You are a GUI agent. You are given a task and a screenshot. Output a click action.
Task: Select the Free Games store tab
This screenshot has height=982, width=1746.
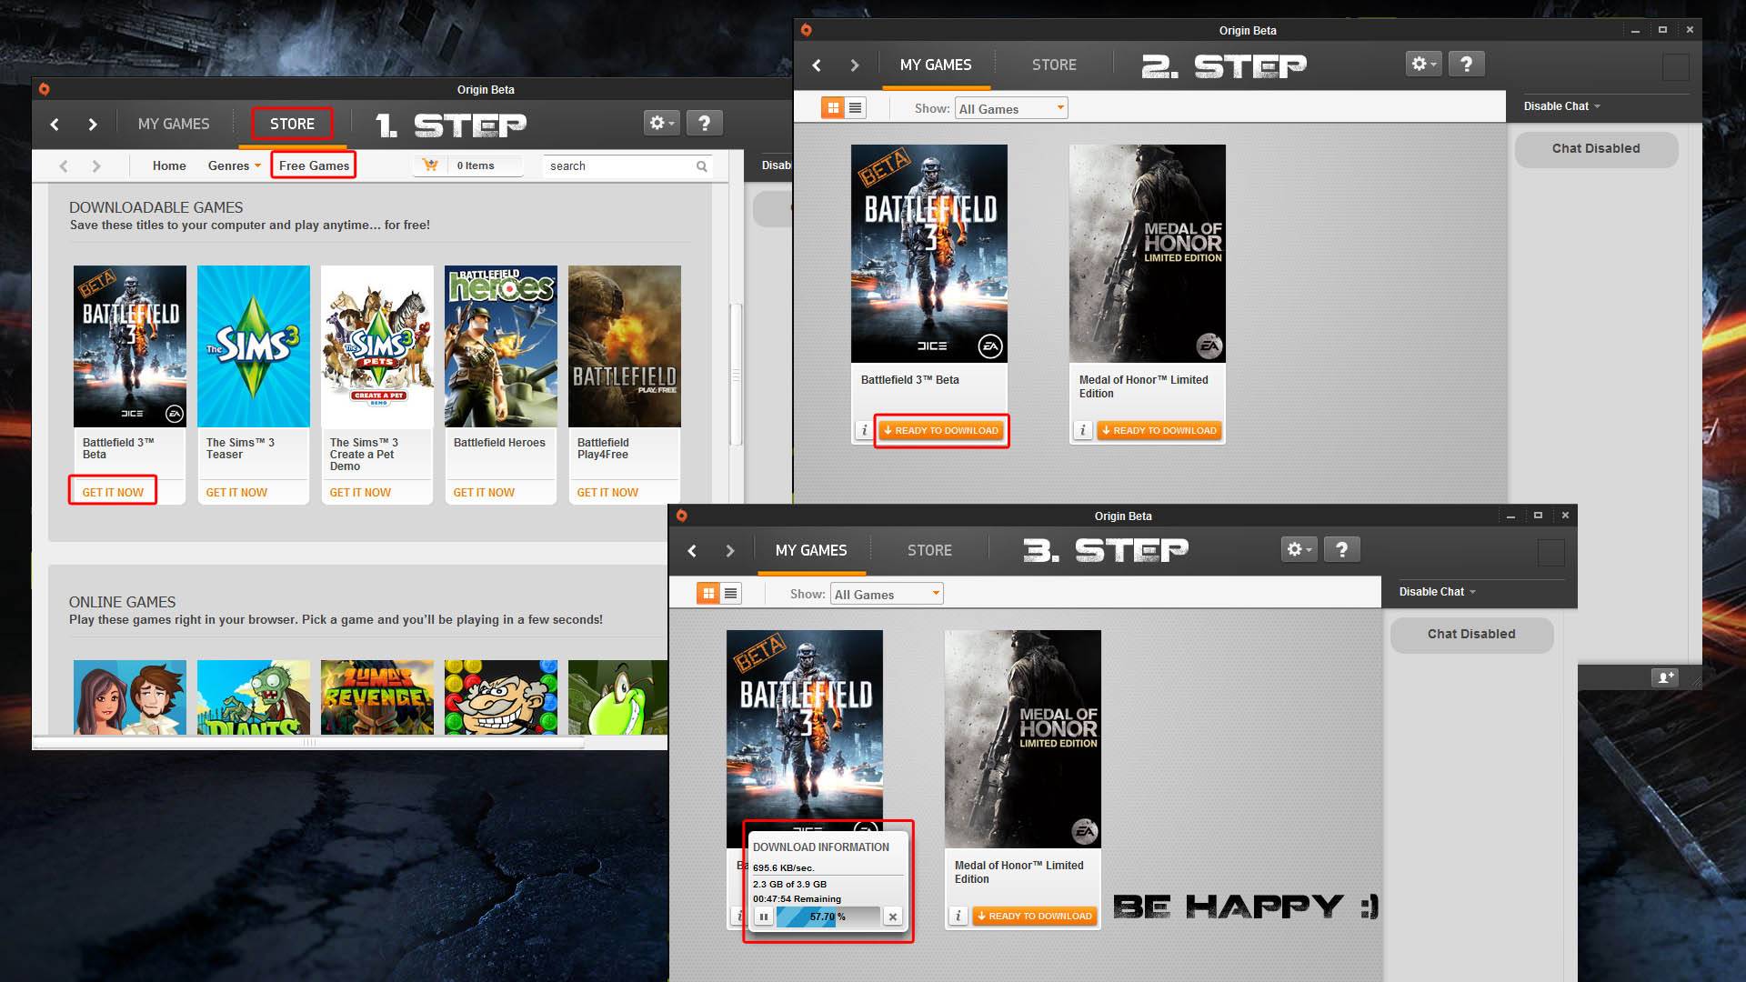pos(314,165)
